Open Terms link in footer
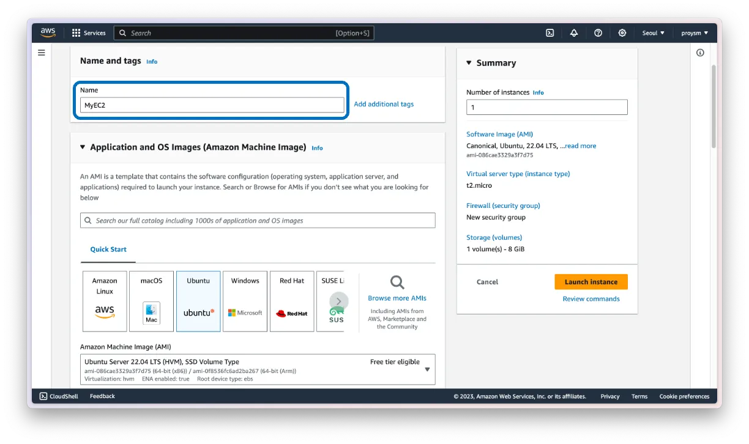The image size is (749, 444). (x=639, y=396)
